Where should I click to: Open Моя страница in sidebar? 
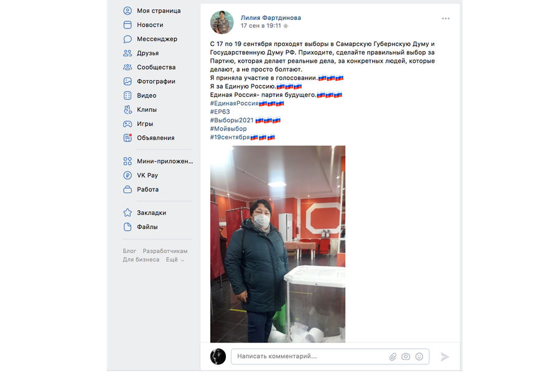152,11
